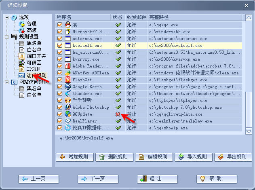Image resolution: width=255 pixels, height=190 pixels.
Task: Click the scrollbar down arrow of the list
Action: pos(249,131)
